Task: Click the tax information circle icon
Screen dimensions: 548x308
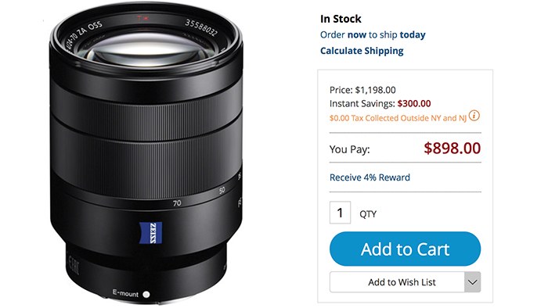Action: point(474,116)
